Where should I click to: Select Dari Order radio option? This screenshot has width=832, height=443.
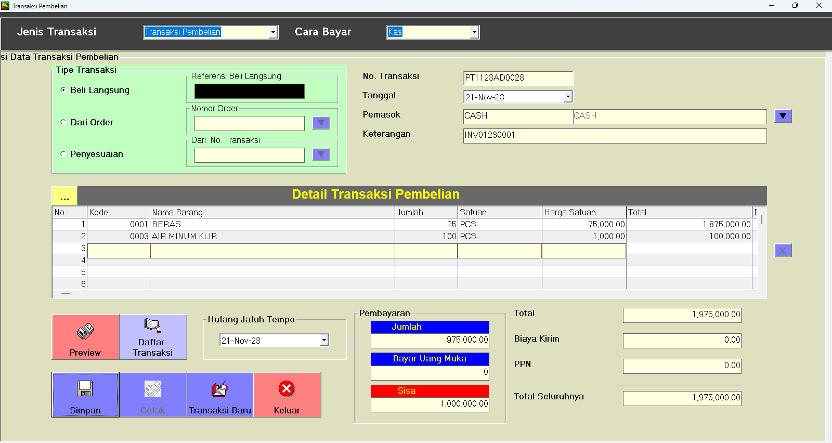point(63,122)
